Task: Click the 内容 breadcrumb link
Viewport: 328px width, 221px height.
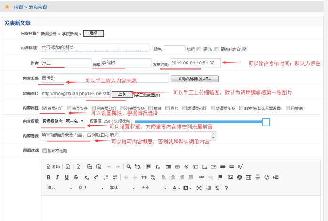Action: point(17,7)
